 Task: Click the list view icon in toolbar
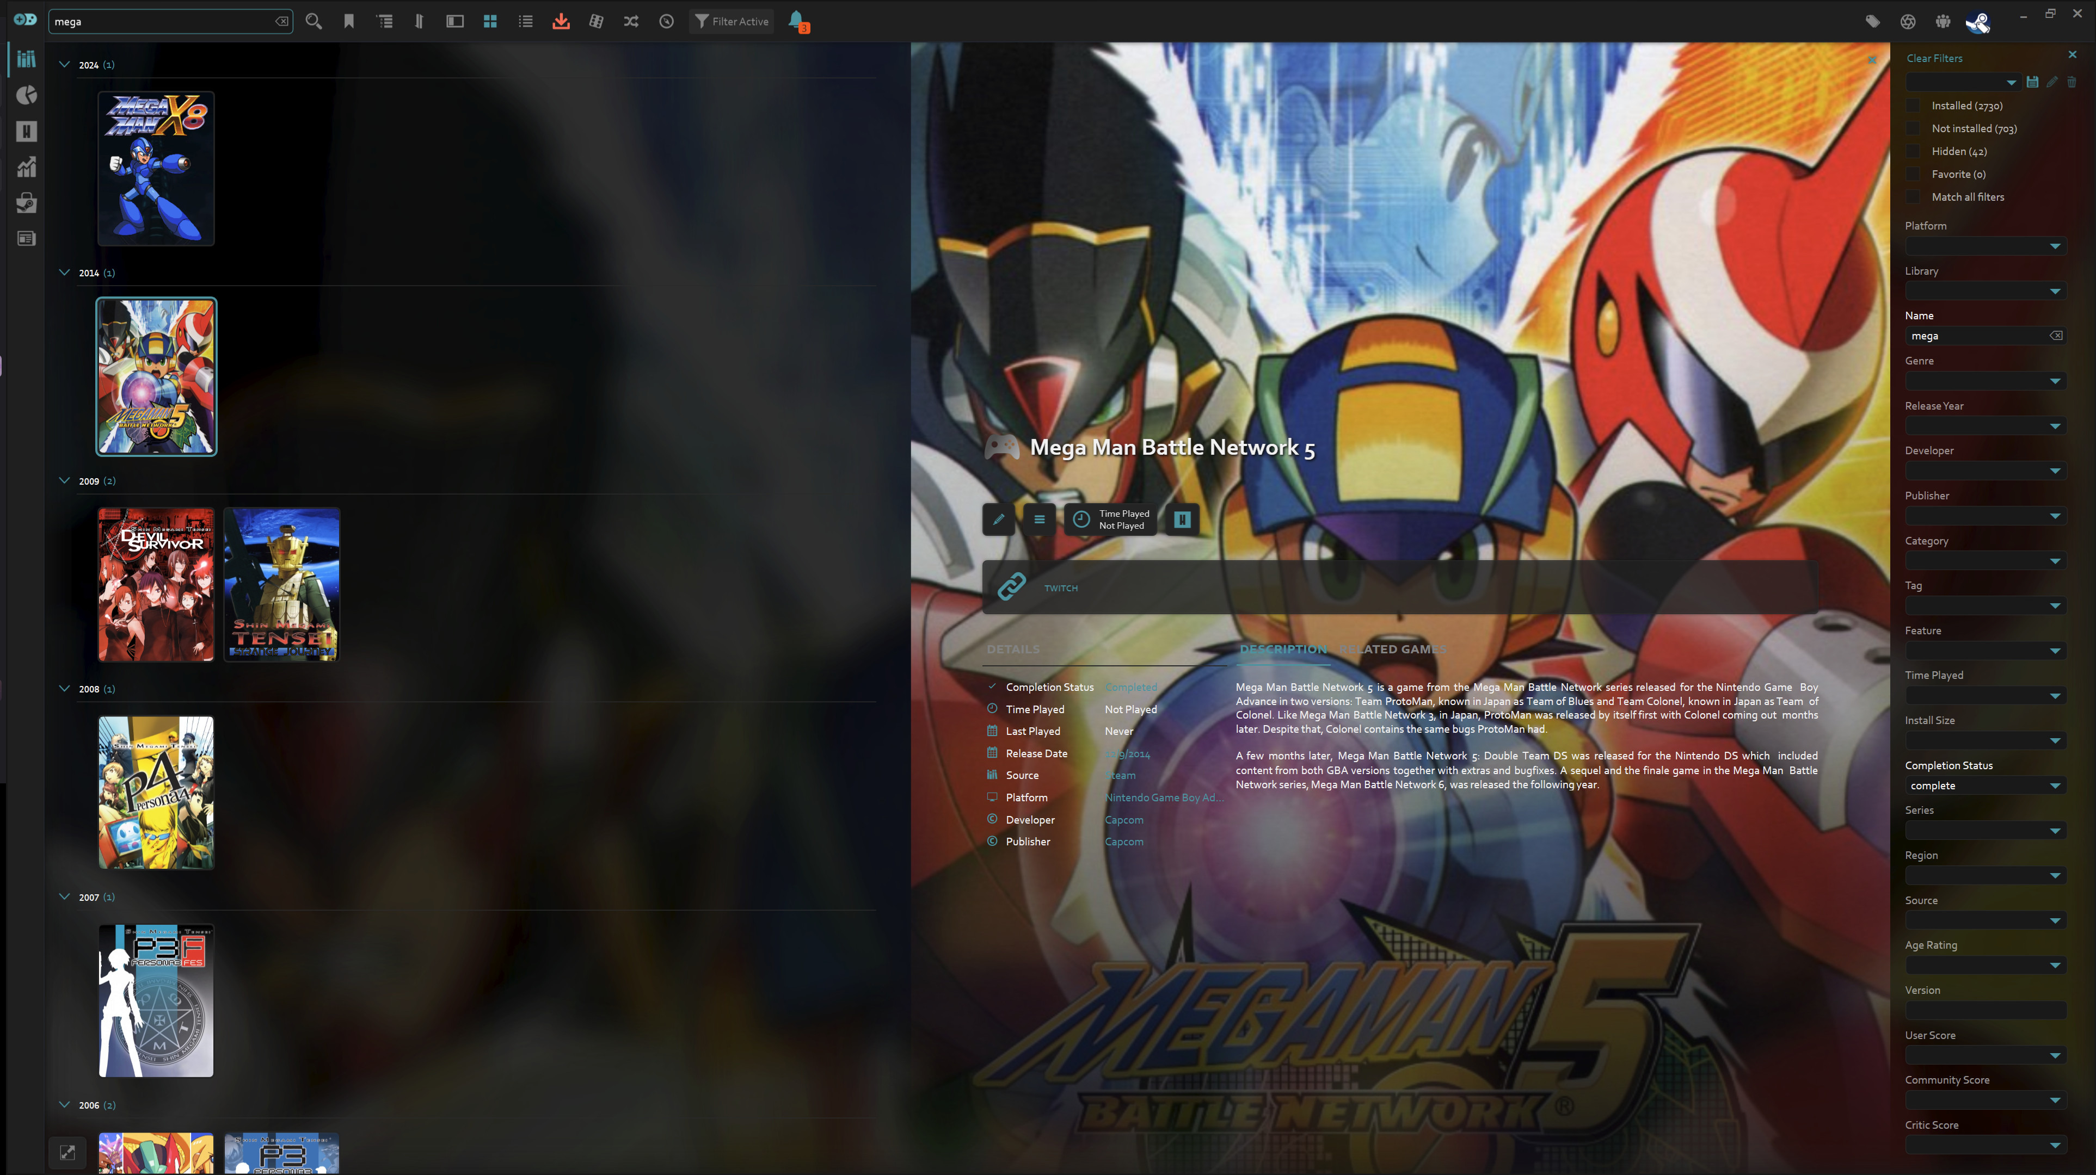coord(526,22)
